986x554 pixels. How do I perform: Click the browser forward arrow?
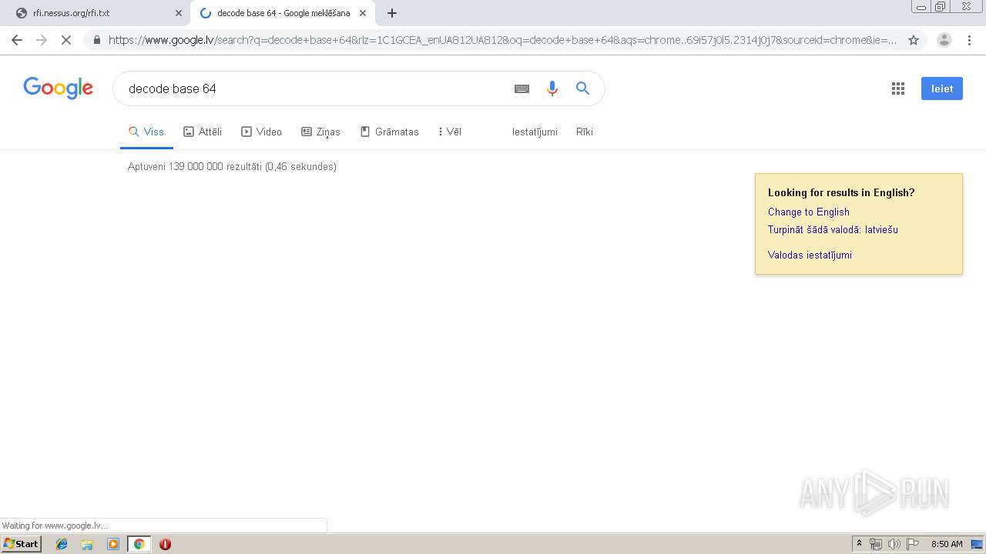coord(42,40)
